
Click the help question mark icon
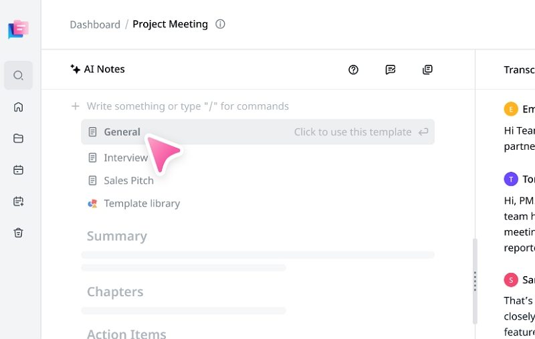(x=354, y=70)
